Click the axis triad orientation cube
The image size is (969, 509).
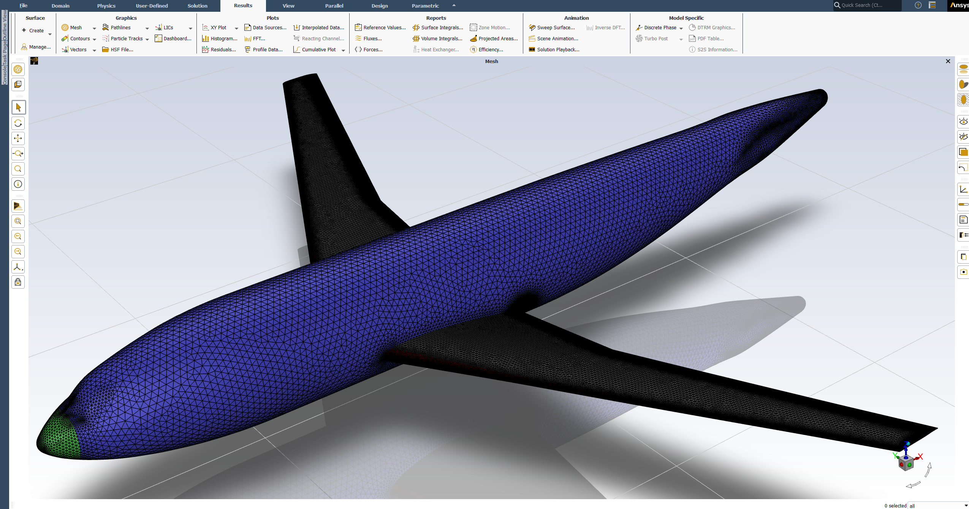tap(906, 463)
